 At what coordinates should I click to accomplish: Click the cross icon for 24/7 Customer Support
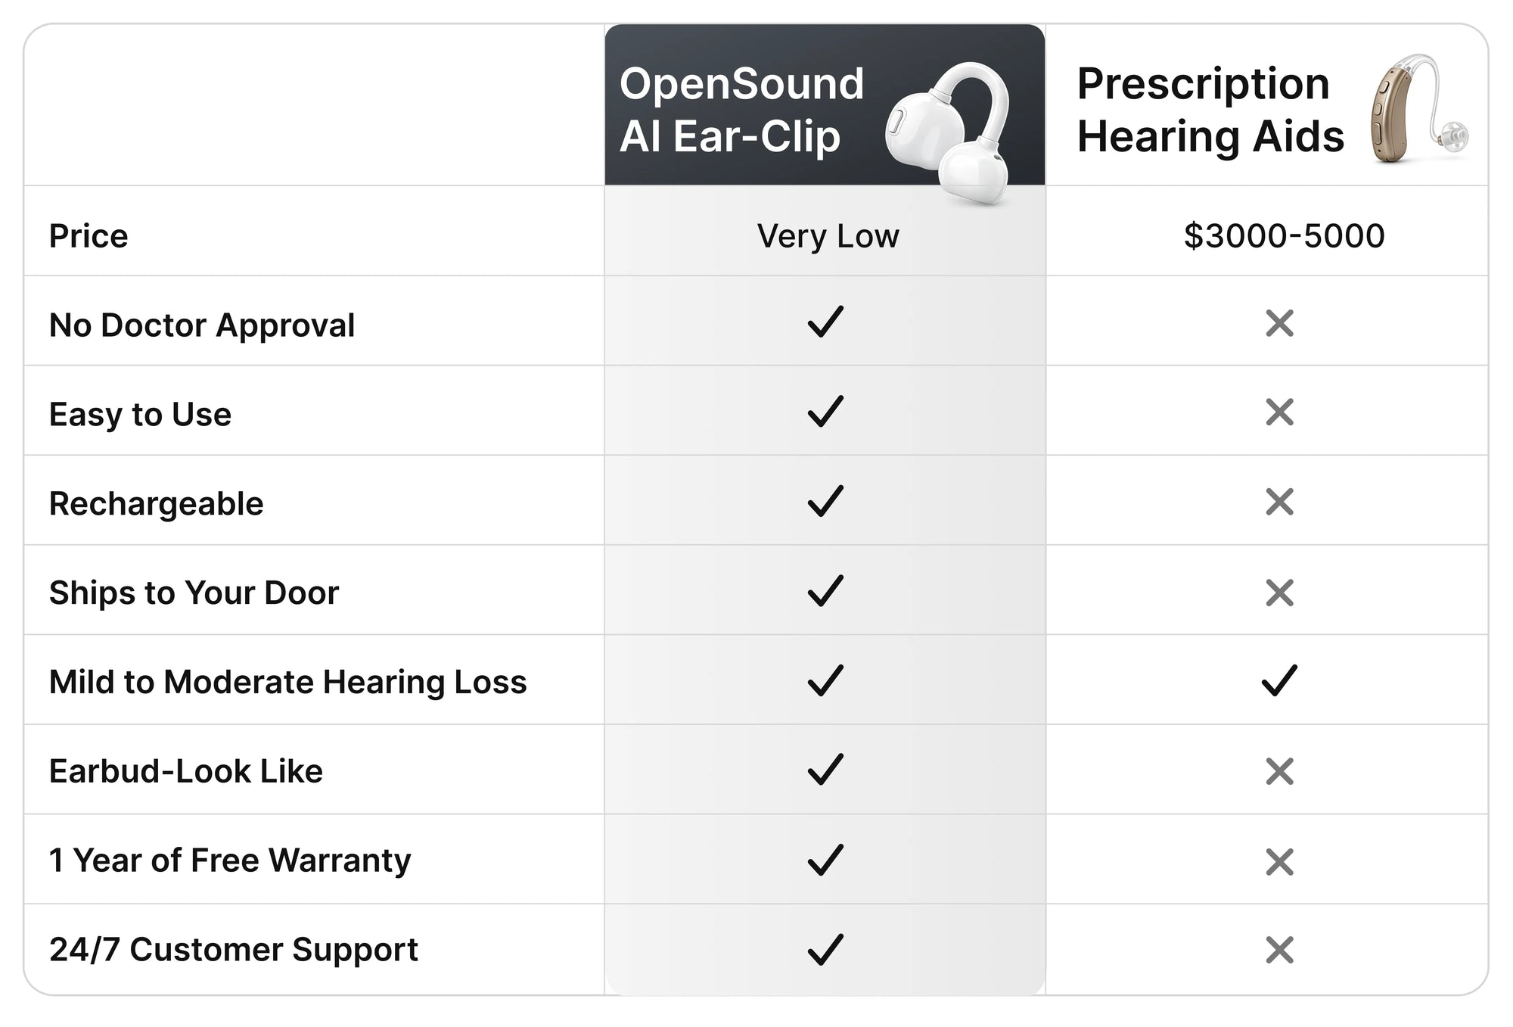click(x=1279, y=950)
